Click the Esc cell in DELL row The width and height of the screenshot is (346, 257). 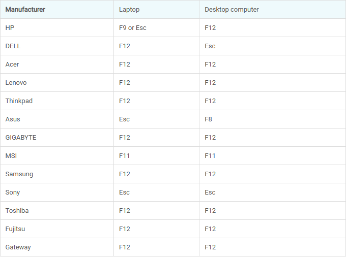(210, 46)
